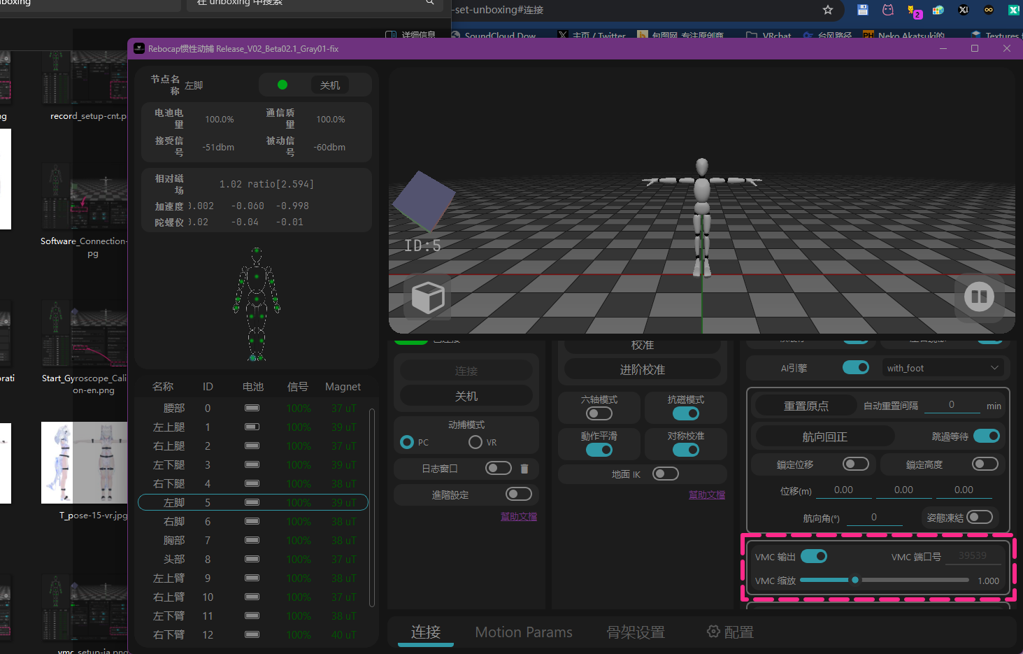
Task: Select the PC motion capture mode
Action: [x=407, y=442]
